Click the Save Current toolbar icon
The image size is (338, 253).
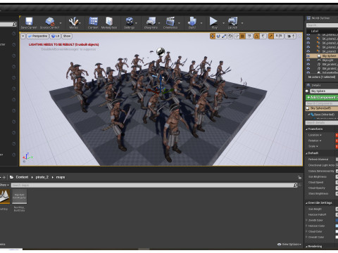pos(29,23)
